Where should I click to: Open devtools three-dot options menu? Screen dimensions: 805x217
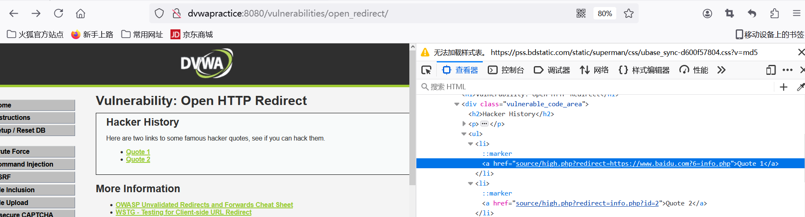point(788,70)
